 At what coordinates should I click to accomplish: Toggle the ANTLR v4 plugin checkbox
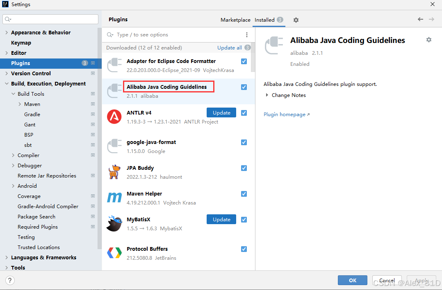[244, 113]
